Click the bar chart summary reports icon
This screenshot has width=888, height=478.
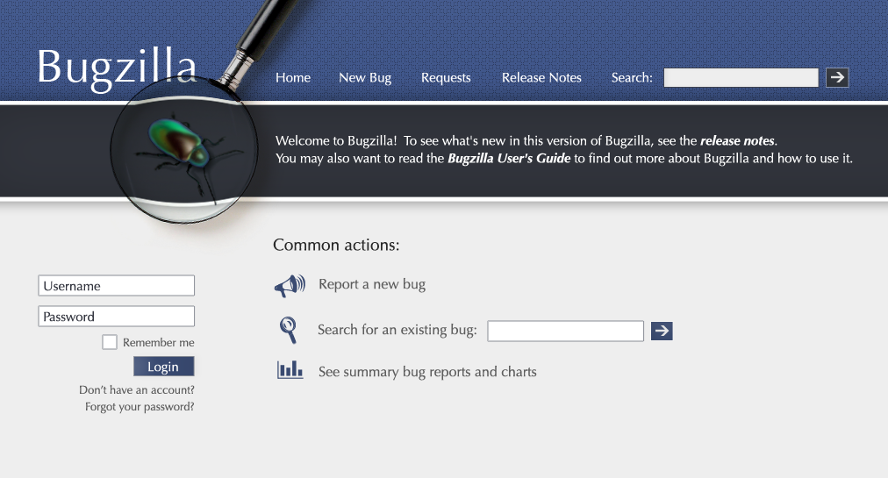click(x=290, y=370)
